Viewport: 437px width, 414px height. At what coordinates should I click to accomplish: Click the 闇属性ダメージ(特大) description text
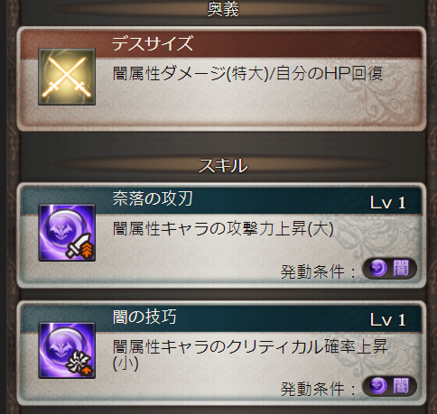point(191,74)
